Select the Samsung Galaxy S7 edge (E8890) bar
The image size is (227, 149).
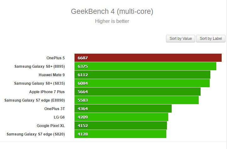136,100
